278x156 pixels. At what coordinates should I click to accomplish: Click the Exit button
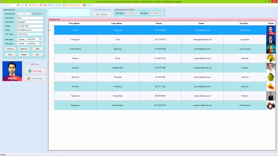(38, 55)
